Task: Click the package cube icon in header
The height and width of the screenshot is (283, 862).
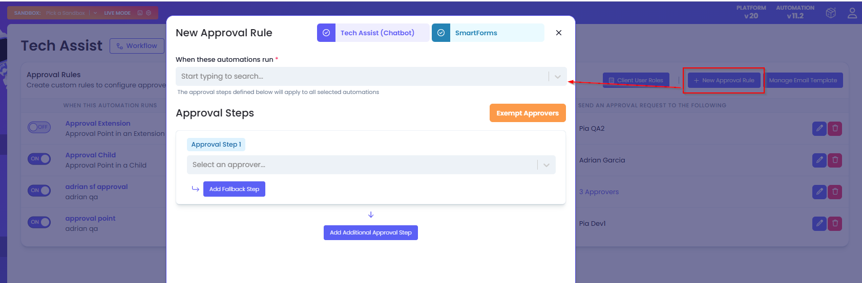Action: (x=831, y=13)
